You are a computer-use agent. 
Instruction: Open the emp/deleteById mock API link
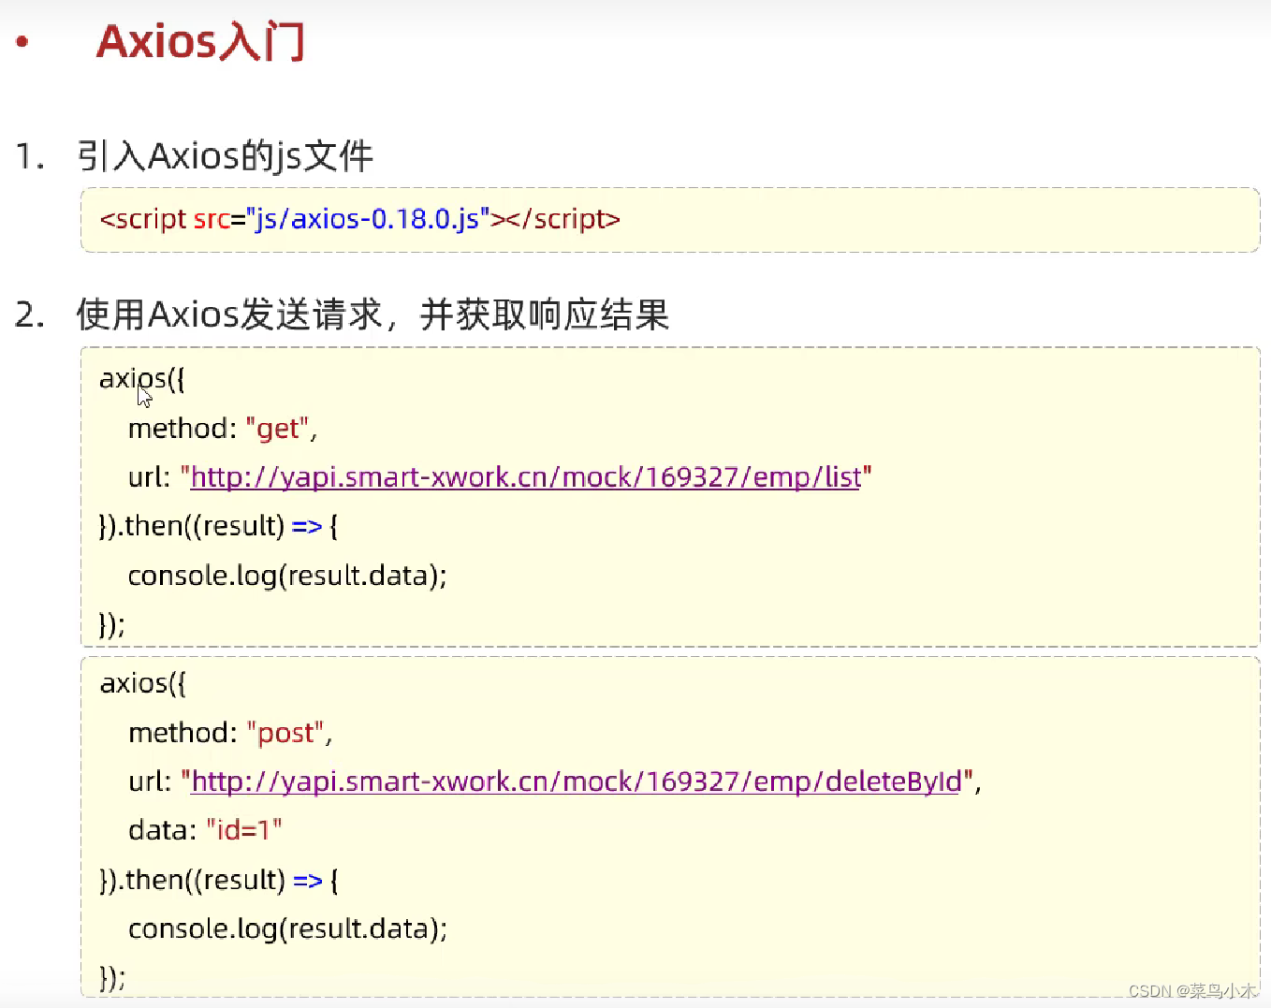[574, 782]
